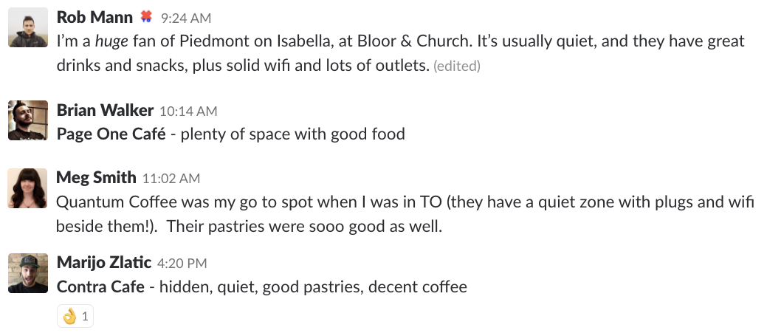Viewport: 767px width, 333px height.
Task: Click Rob Mann's status emoji icon
Action: pyautogui.click(x=146, y=16)
